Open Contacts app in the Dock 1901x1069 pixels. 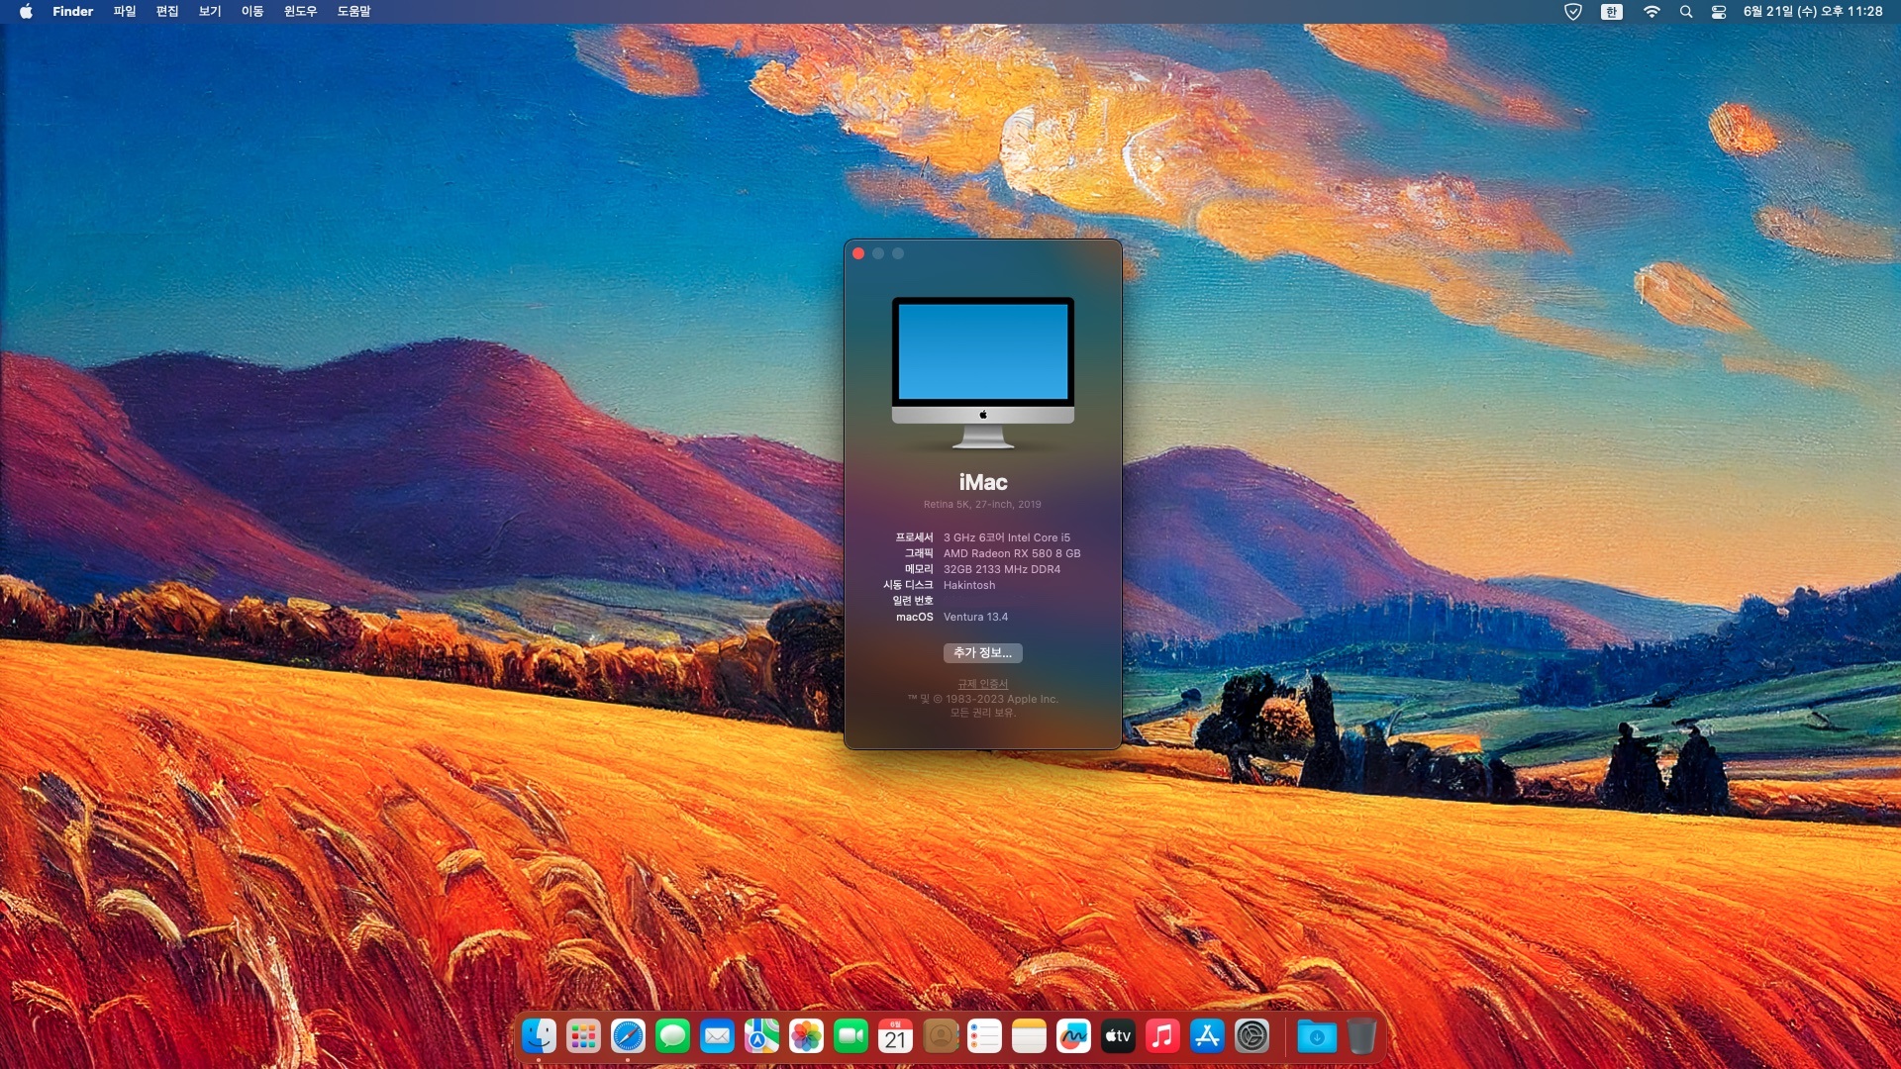coord(940,1036)
